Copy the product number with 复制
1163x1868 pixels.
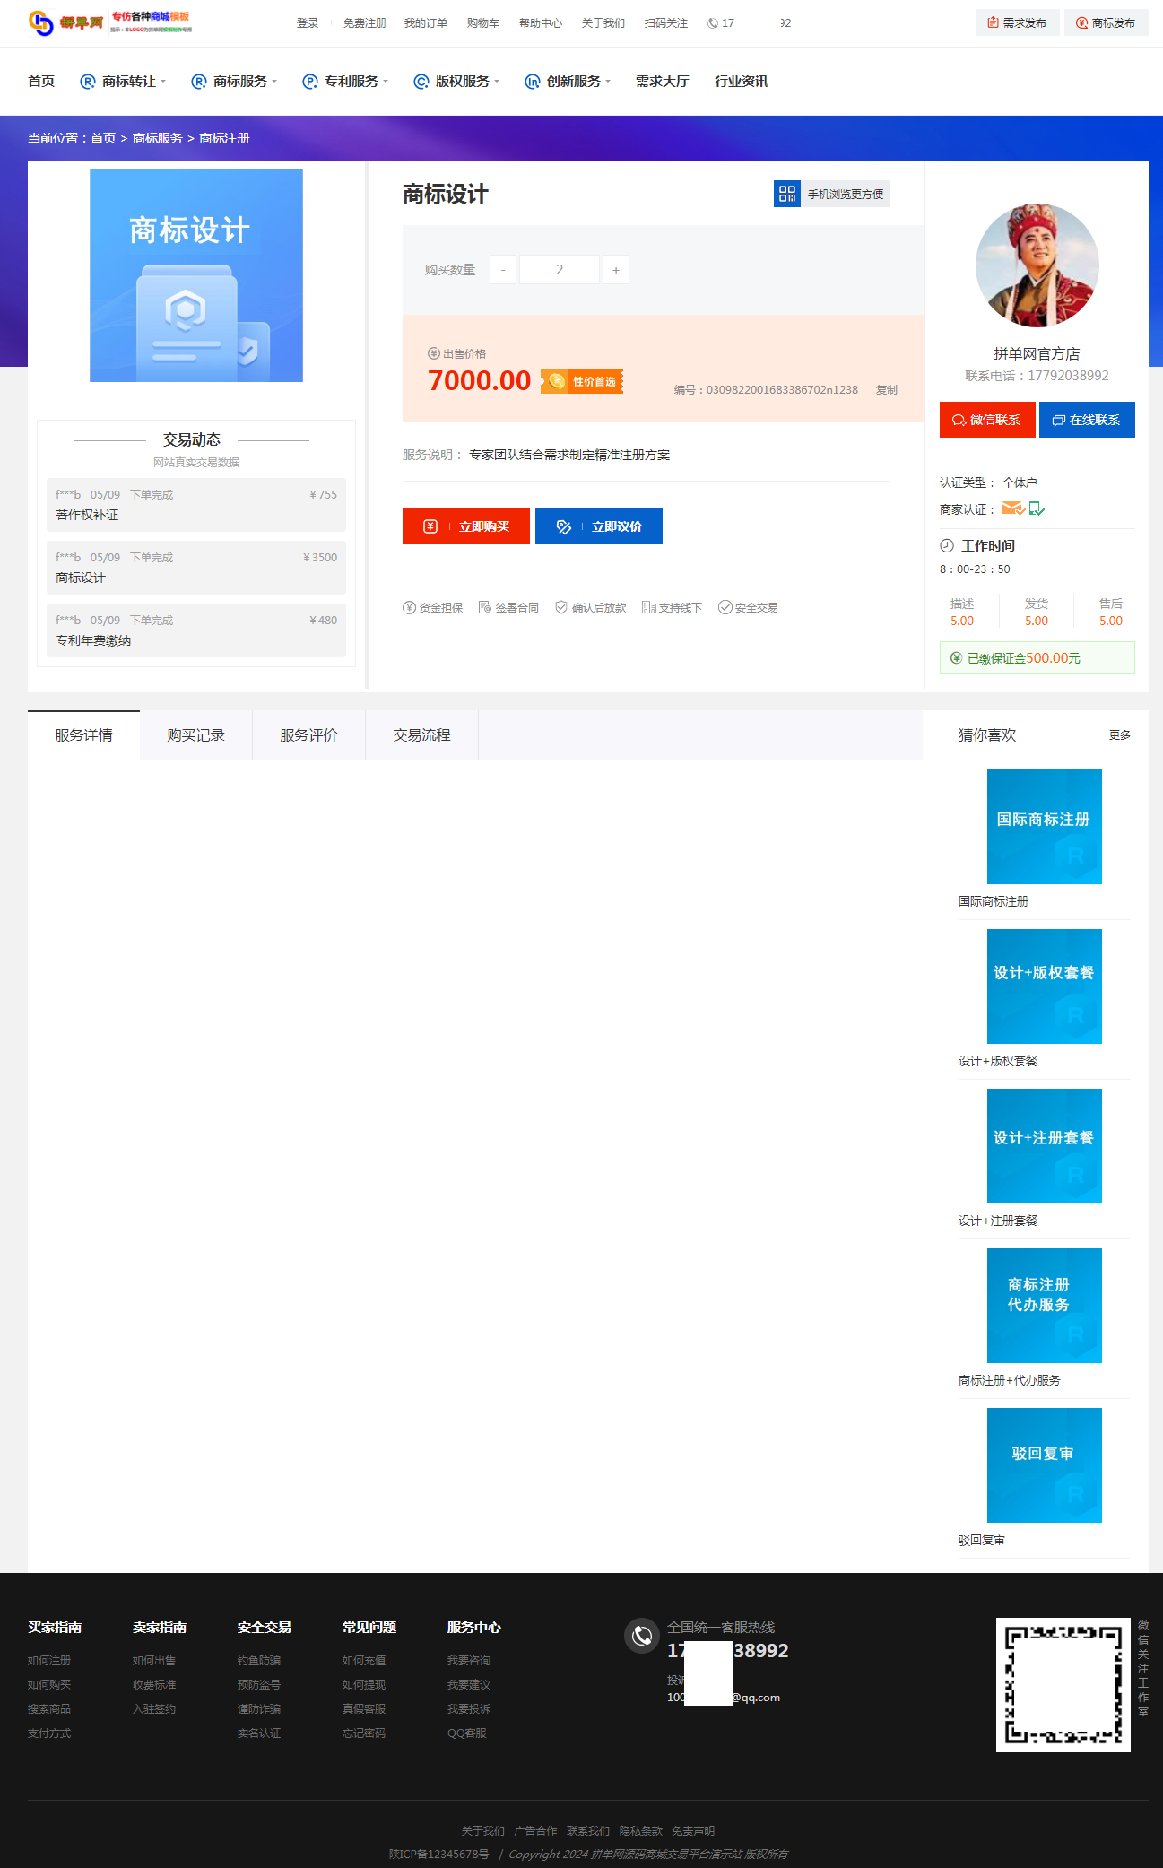pos(887,390)
